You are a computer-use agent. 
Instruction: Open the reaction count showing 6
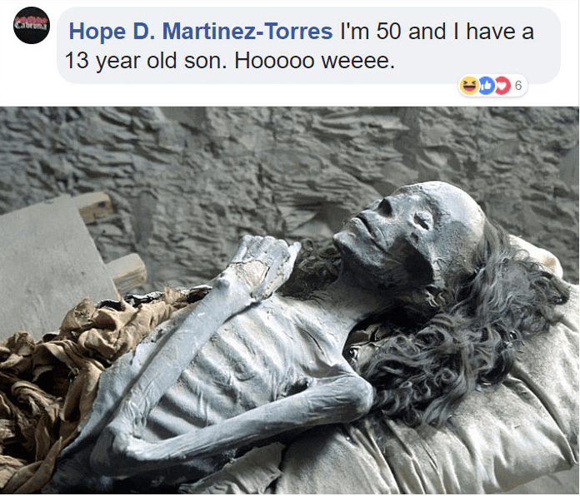point(518,86)
